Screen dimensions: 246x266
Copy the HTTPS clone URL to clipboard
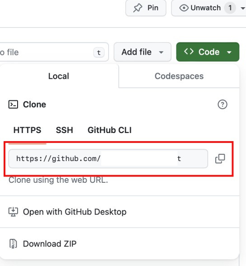220,159
